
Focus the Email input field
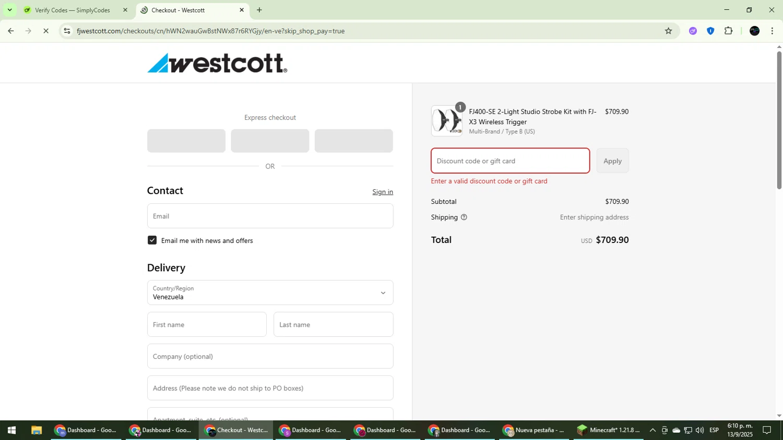tap(270, 216)
